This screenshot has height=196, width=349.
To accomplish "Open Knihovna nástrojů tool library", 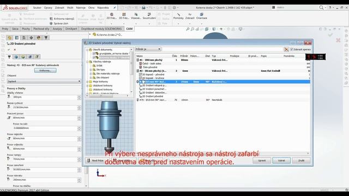I will (62, 19).
